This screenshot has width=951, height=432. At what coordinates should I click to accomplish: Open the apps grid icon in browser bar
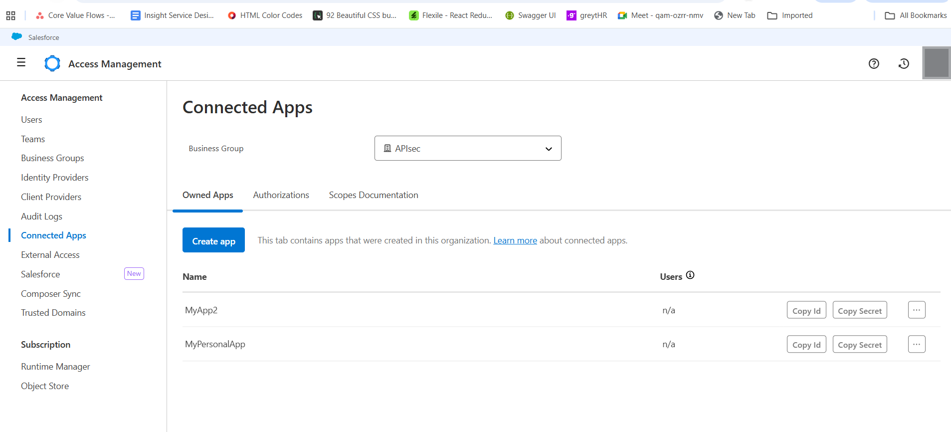point(10,15)
